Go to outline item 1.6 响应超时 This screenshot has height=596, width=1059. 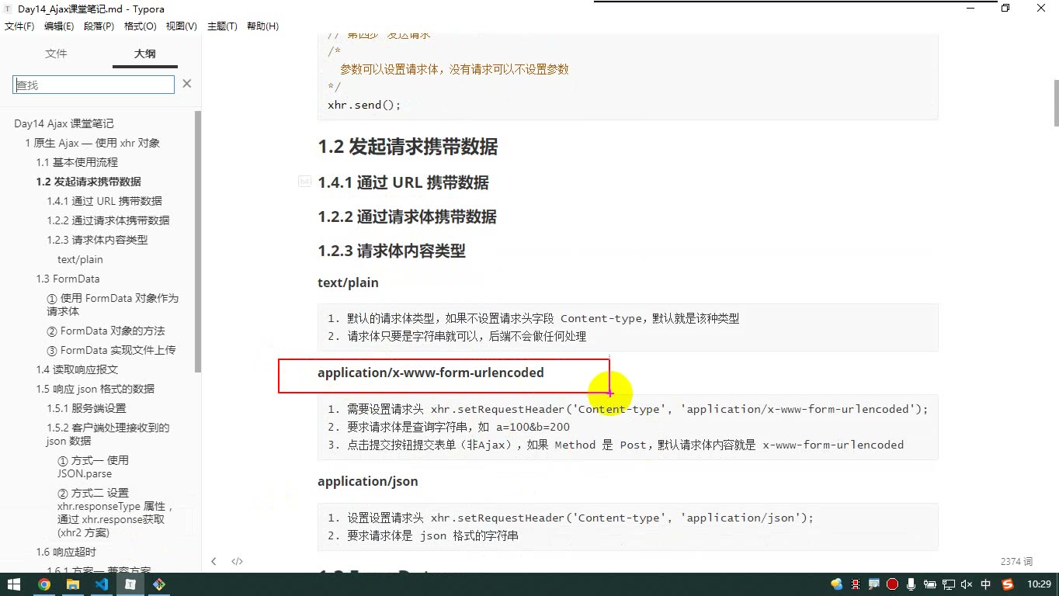[x=66, y=552]
